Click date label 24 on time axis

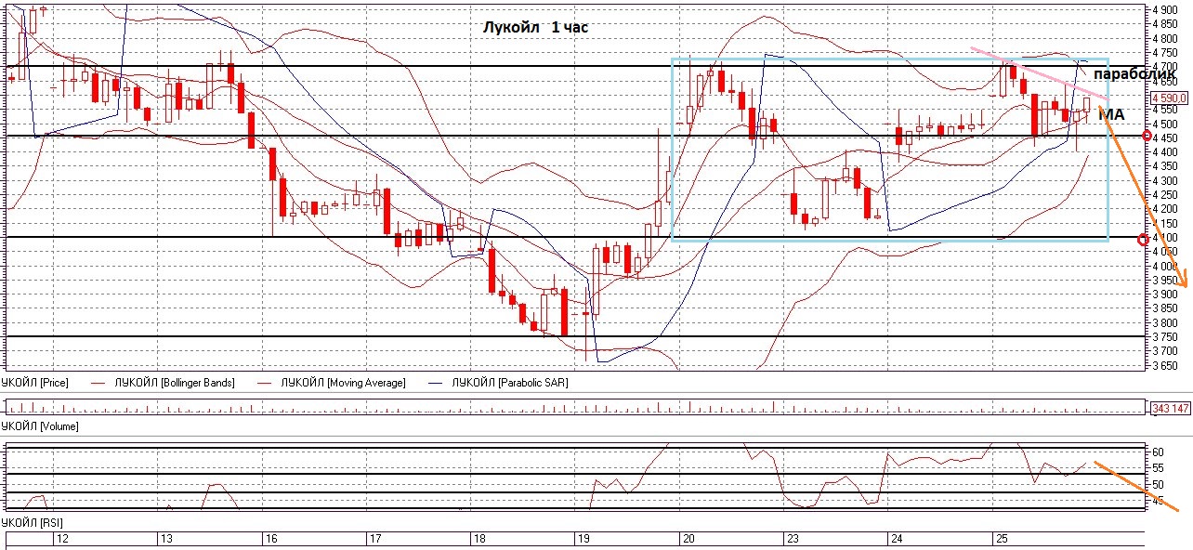896,539
